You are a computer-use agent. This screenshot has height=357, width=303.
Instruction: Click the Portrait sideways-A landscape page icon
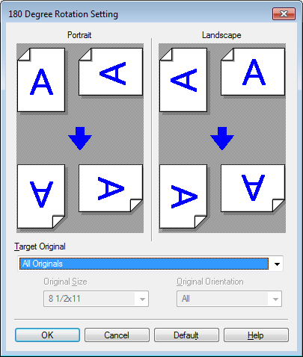click(x=111, y=72)
